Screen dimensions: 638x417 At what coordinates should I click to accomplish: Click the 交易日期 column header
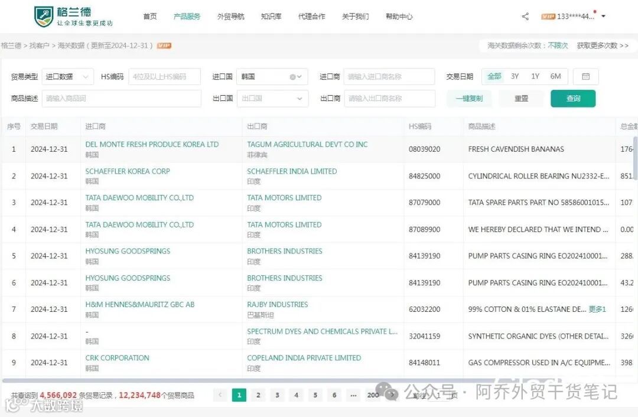[44, 126]
